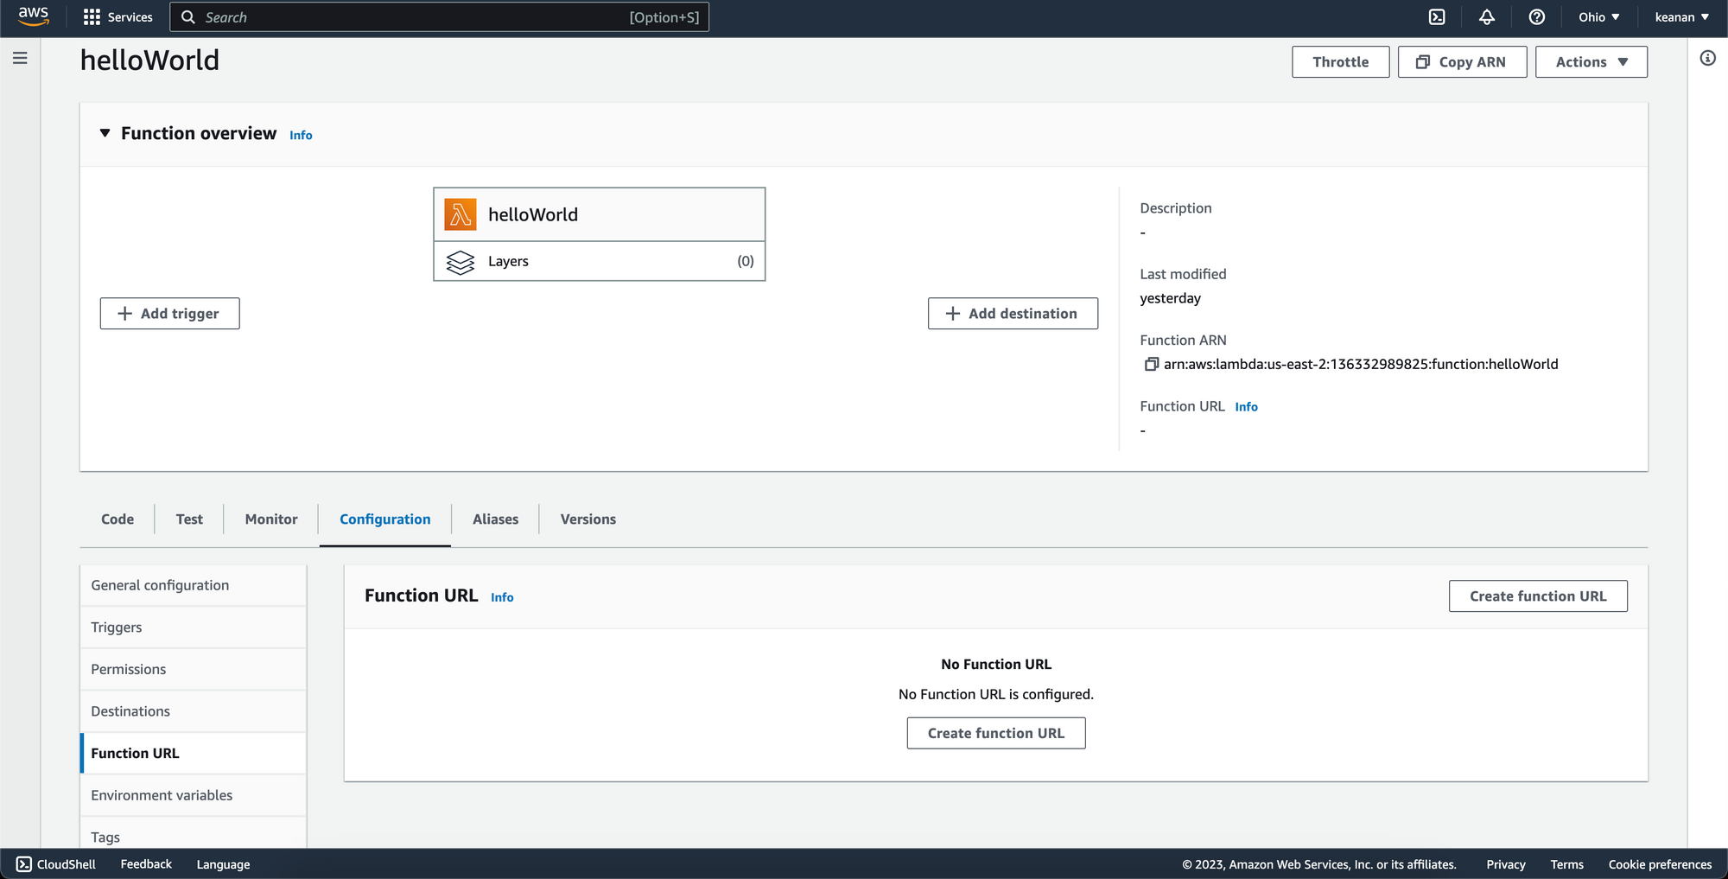Open the keanan account dropdown

tap(1681, 17)
